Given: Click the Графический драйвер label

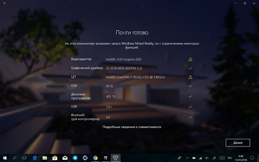Looking at the screenshot, I should click(x=87, y=68).
